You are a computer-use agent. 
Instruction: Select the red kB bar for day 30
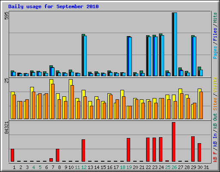199,152
